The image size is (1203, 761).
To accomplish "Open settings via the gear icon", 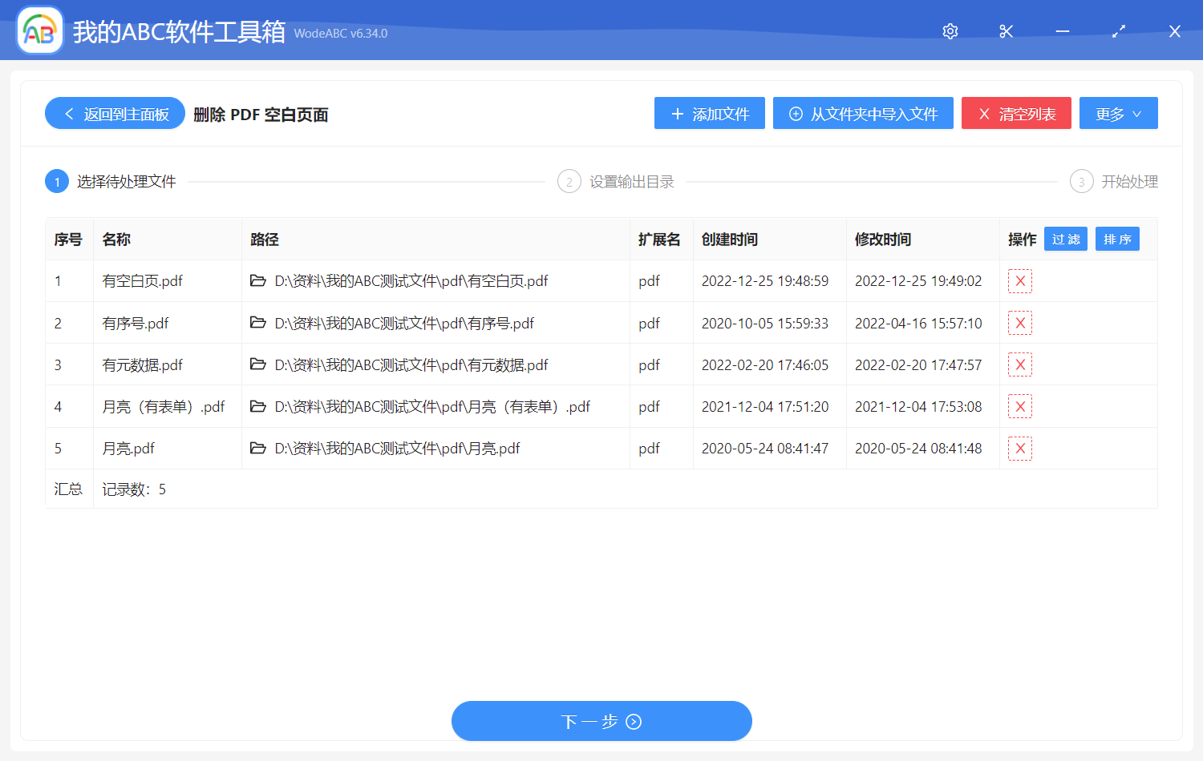I will (950, 31).
